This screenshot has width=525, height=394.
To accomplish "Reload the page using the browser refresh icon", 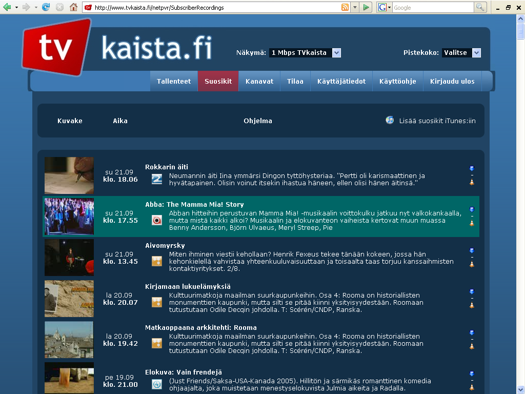I will 46,7.
